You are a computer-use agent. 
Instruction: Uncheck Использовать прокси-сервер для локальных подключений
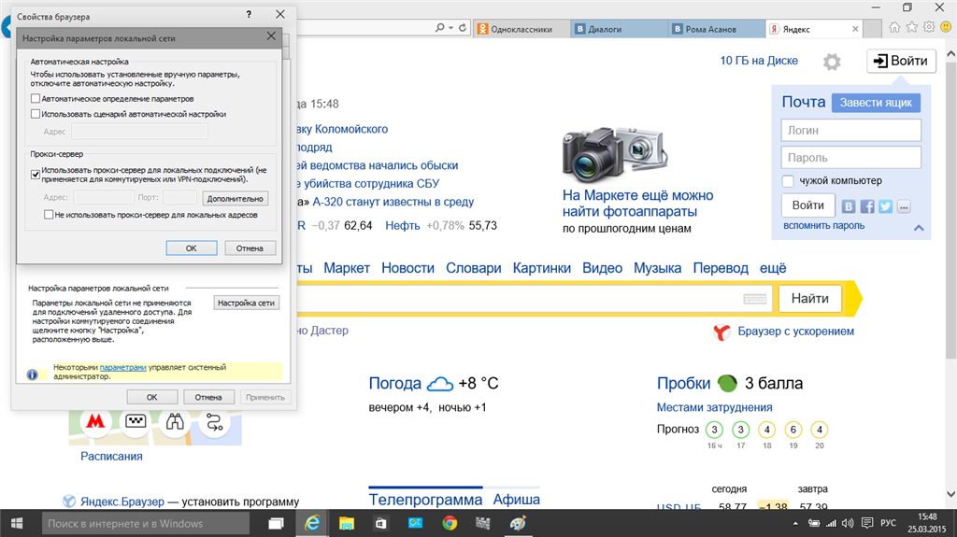[36, 175]
